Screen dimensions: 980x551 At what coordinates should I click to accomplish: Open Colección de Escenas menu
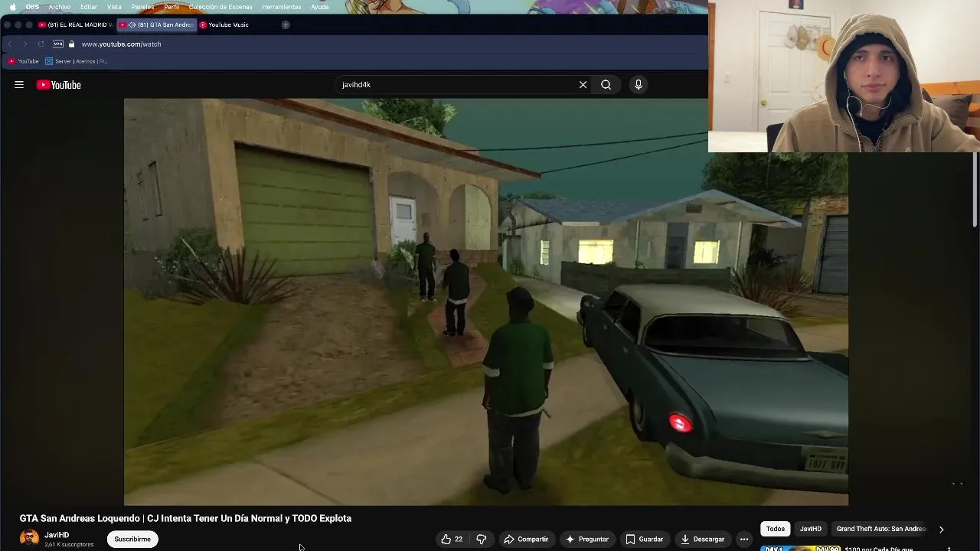click(x=220, y=7)
